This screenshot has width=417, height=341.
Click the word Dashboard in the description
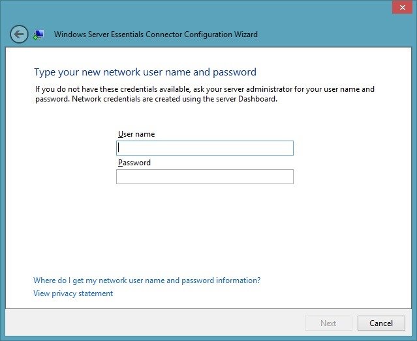point(256,99)
